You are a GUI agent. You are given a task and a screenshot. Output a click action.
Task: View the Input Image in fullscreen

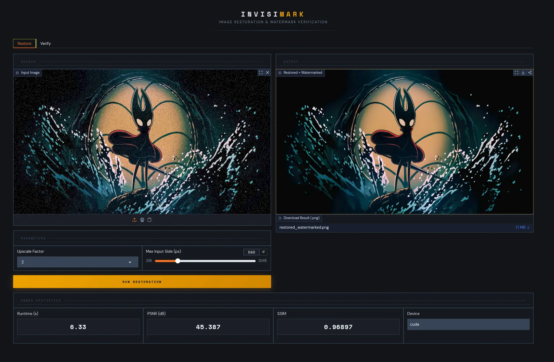261,72
